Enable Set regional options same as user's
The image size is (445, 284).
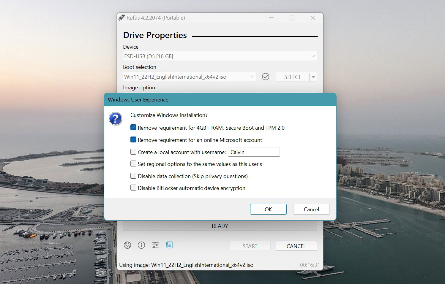tap(133, 164)
